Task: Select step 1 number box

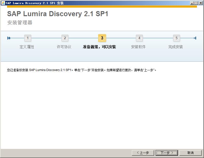Action: point(28,38)
